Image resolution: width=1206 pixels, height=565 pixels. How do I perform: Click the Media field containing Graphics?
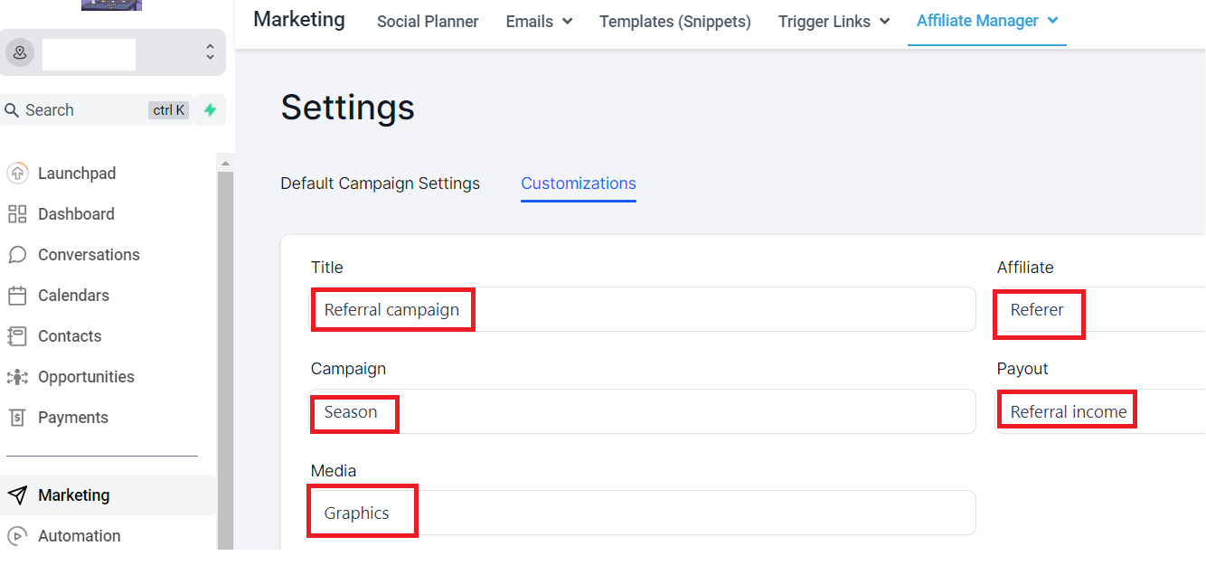(x=644, y=513)
